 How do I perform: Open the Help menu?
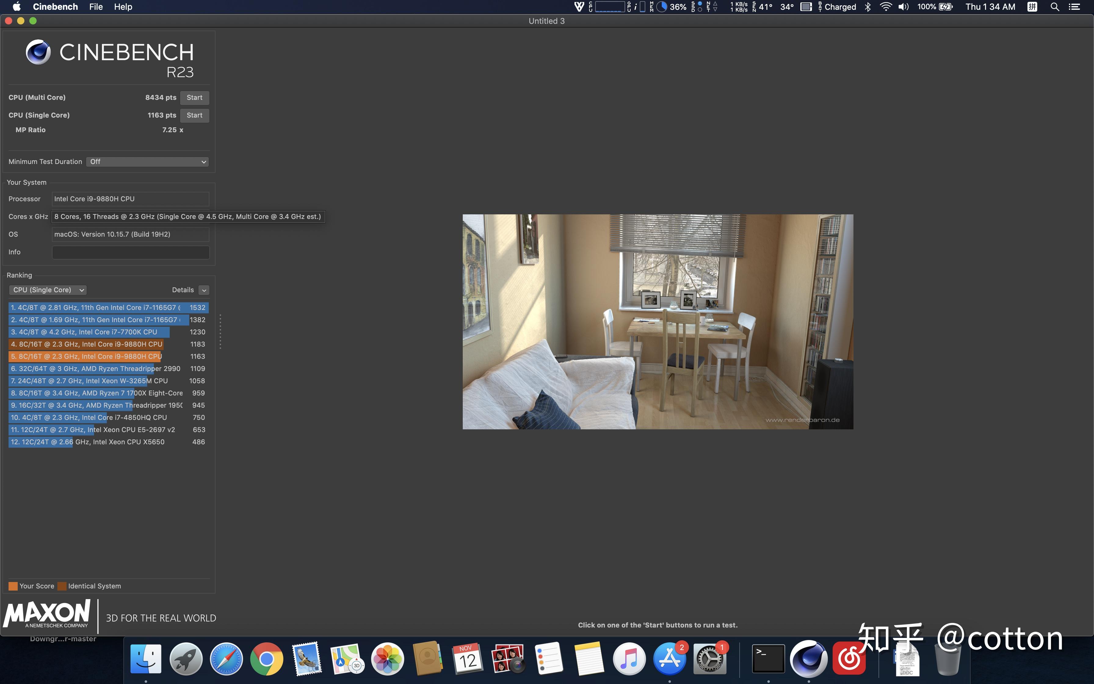(x=123, y=7)
